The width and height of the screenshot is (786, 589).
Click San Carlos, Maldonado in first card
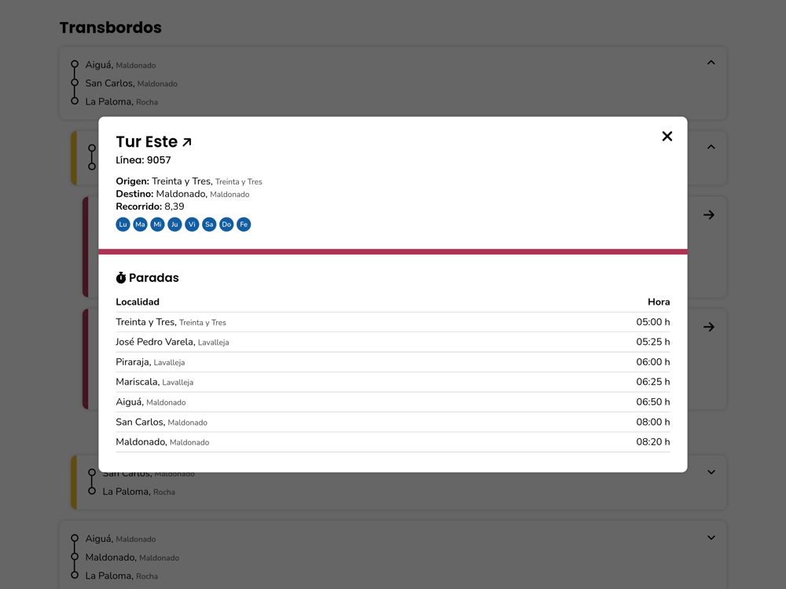tap(131, 83)
